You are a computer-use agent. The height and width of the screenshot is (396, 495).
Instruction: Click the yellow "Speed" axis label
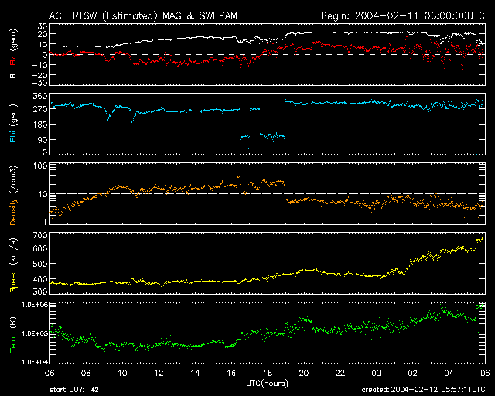click(13, 282)
